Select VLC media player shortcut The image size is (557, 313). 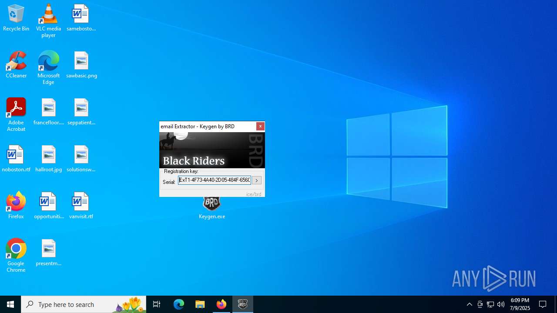[x=48, y=21]
